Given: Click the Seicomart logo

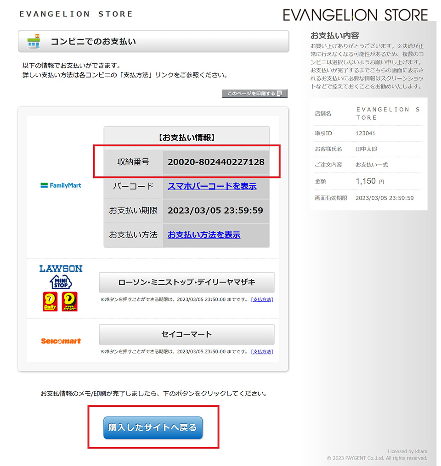Looking at the screenshot, I should pos(61,341).
